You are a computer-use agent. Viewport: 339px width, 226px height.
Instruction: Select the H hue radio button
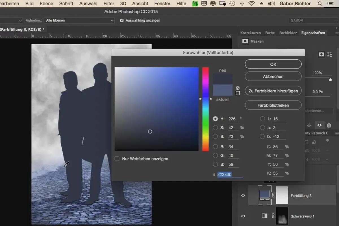pyautogui.click(x=216, y=119)
